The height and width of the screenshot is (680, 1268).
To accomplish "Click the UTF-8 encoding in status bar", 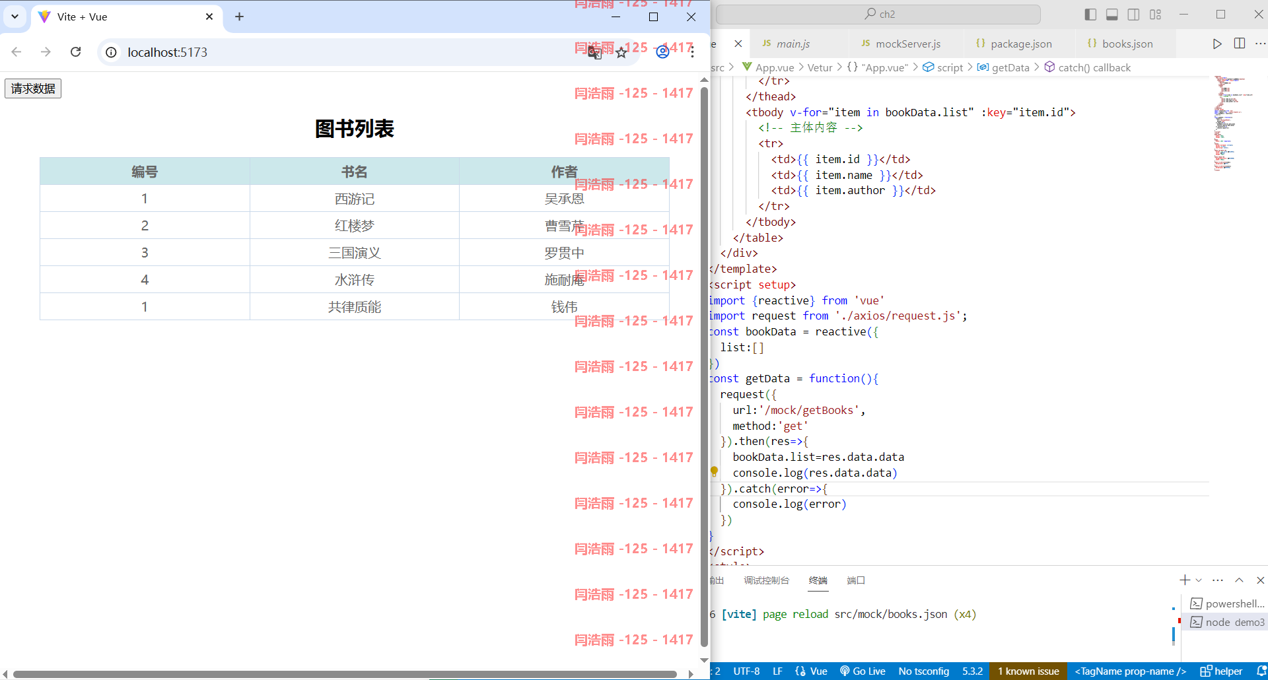I will [746, 671].
